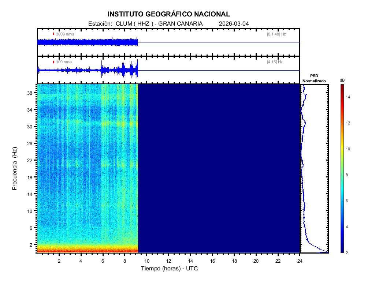375x281 pixels.
Task: Click the date 2026-03-04 in the header
Action: coord(234,23)
